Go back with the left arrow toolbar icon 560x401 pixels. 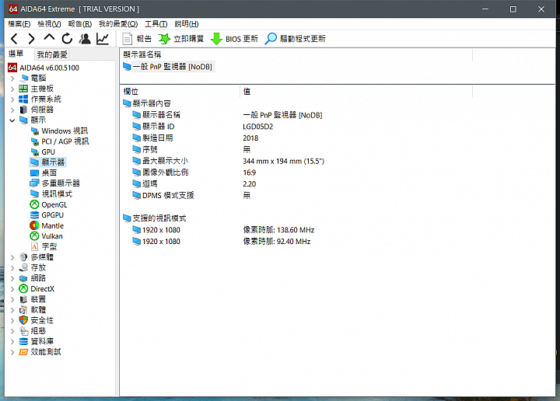click(14, 39)
